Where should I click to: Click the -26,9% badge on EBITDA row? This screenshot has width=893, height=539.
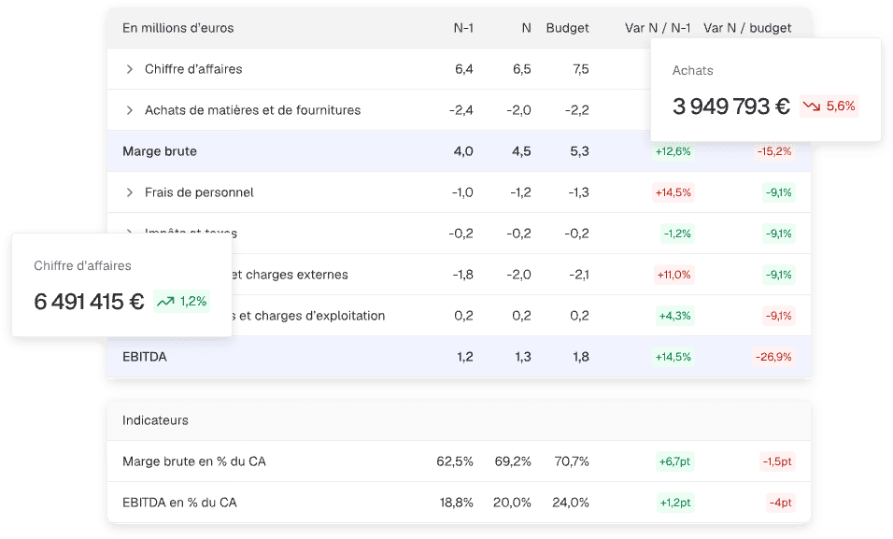tap(773, 356)
